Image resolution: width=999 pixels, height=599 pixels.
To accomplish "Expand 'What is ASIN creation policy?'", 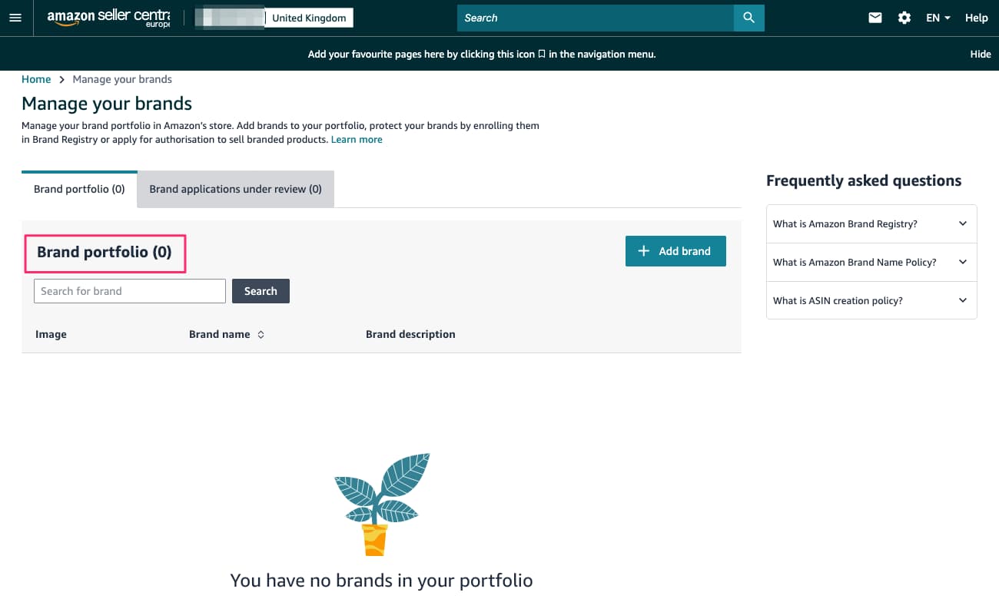I will coord(871,300).
